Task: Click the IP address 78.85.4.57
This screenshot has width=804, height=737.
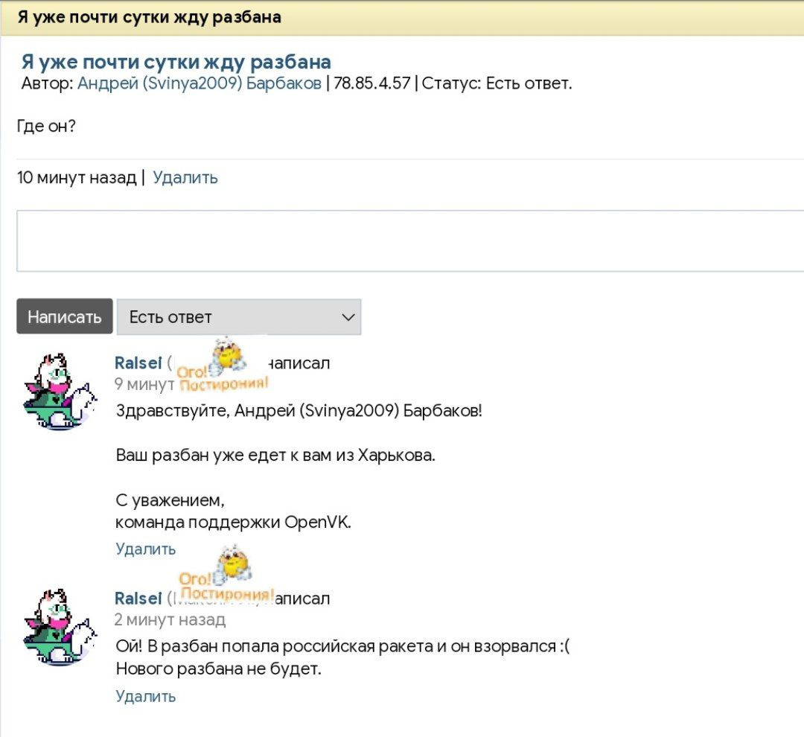Action: pos(372,83)
